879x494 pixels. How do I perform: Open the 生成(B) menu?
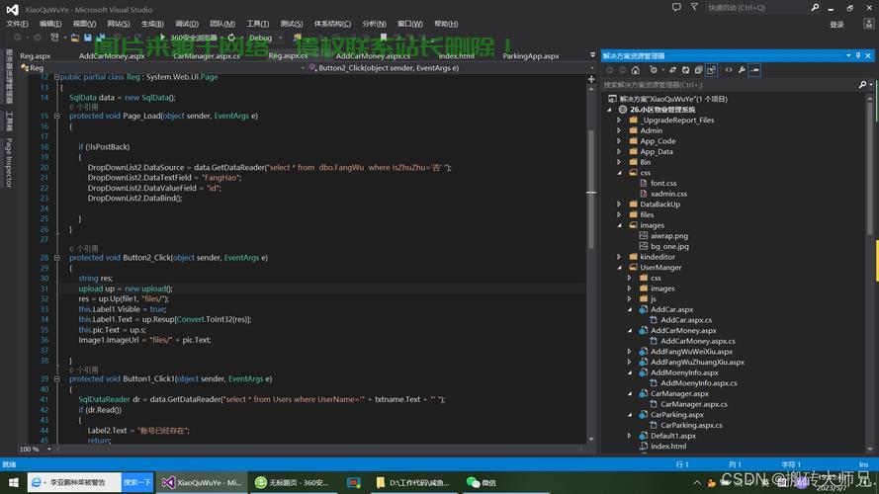click(x=152, y=24)
